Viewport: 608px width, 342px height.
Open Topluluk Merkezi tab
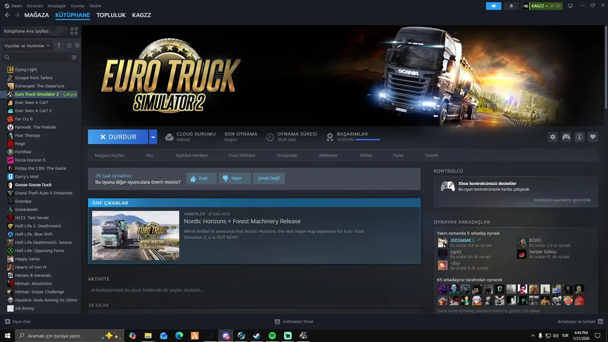pyautogui.click(x=191, y=155)
